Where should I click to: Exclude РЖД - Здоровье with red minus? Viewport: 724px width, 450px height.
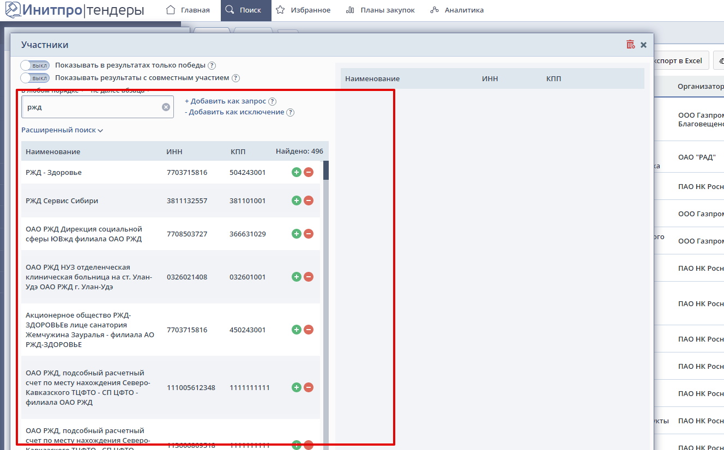pyautogui.click(x=309, y=172)
